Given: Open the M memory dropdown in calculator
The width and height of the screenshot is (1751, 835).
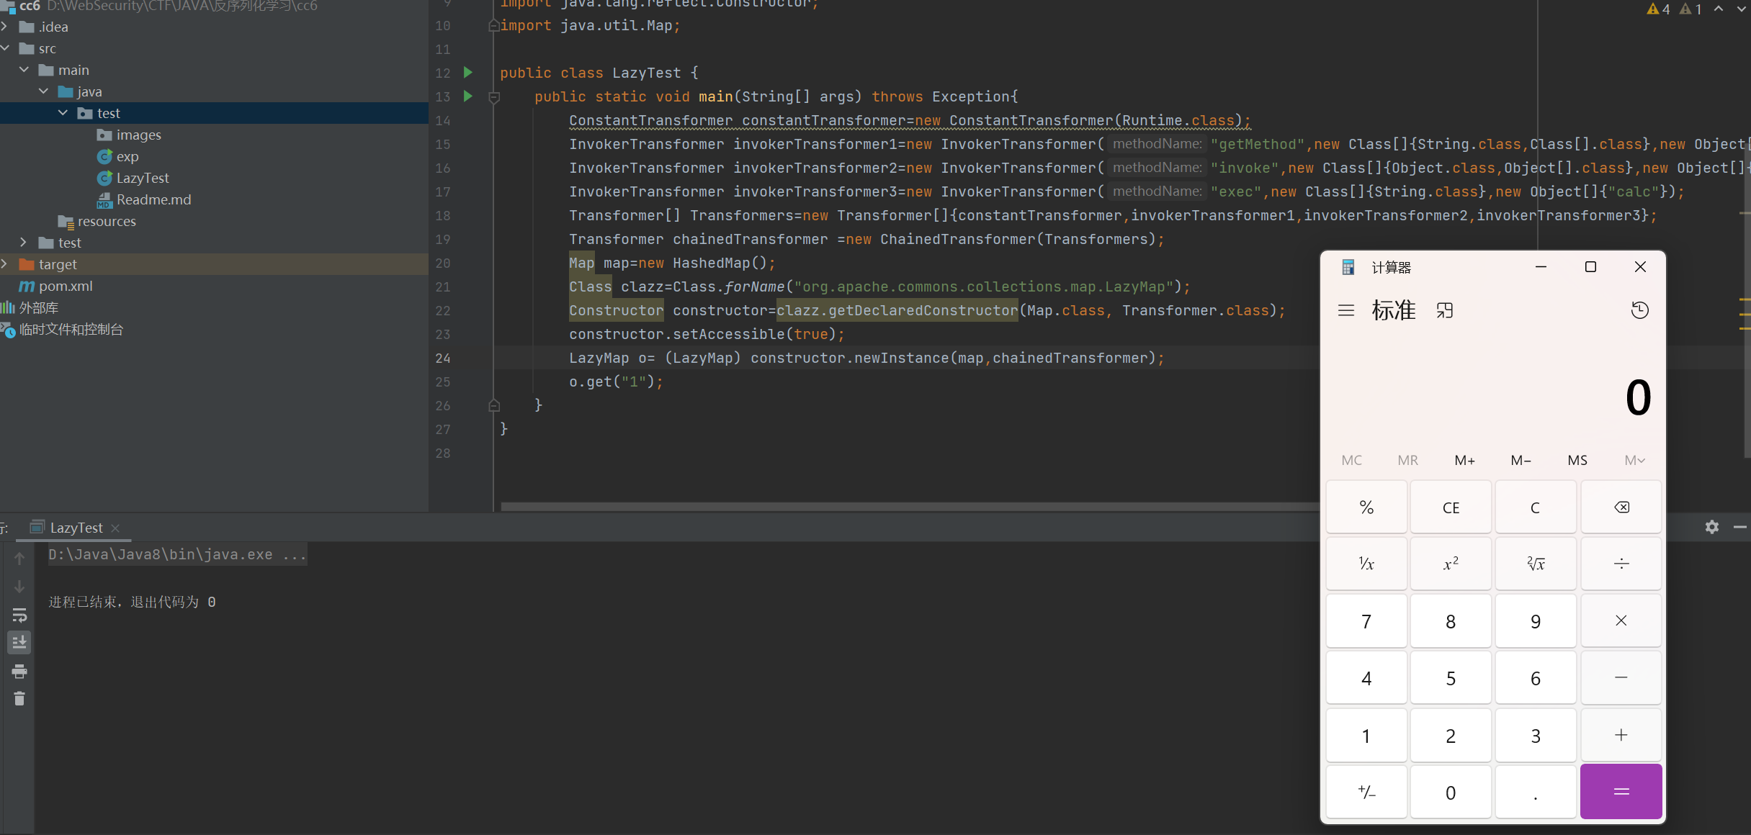Looking at the screenshot, I should click(x=1634, y=460).
